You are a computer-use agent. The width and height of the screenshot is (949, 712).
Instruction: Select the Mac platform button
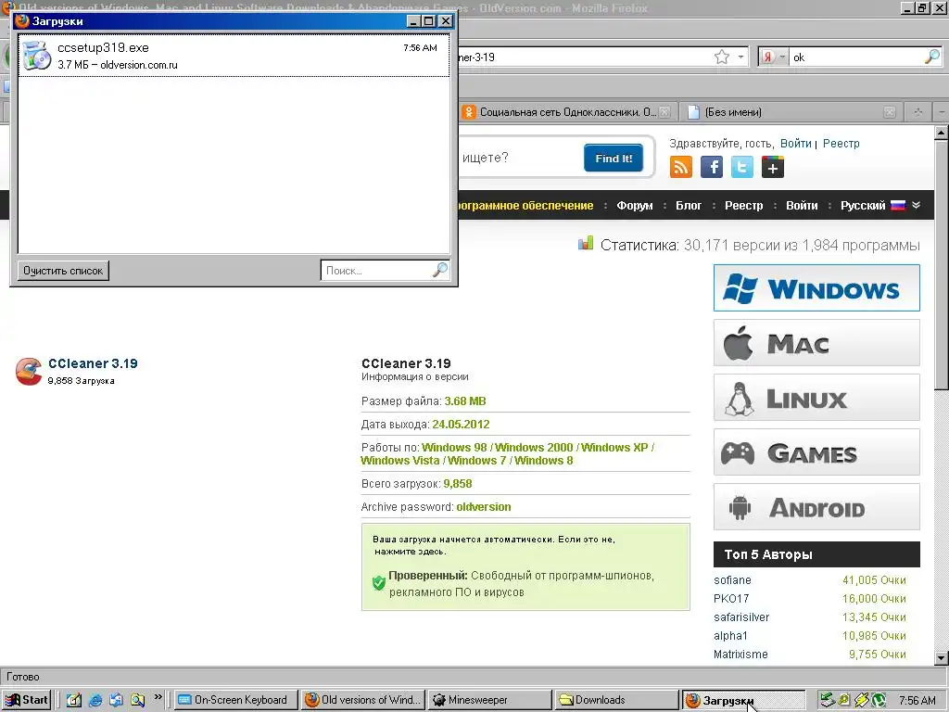click(x=816, y=343)
